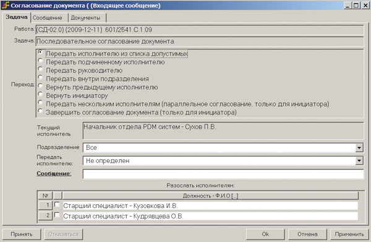
Task: Maximize the Согласование документа window
Action: [356, 6]
